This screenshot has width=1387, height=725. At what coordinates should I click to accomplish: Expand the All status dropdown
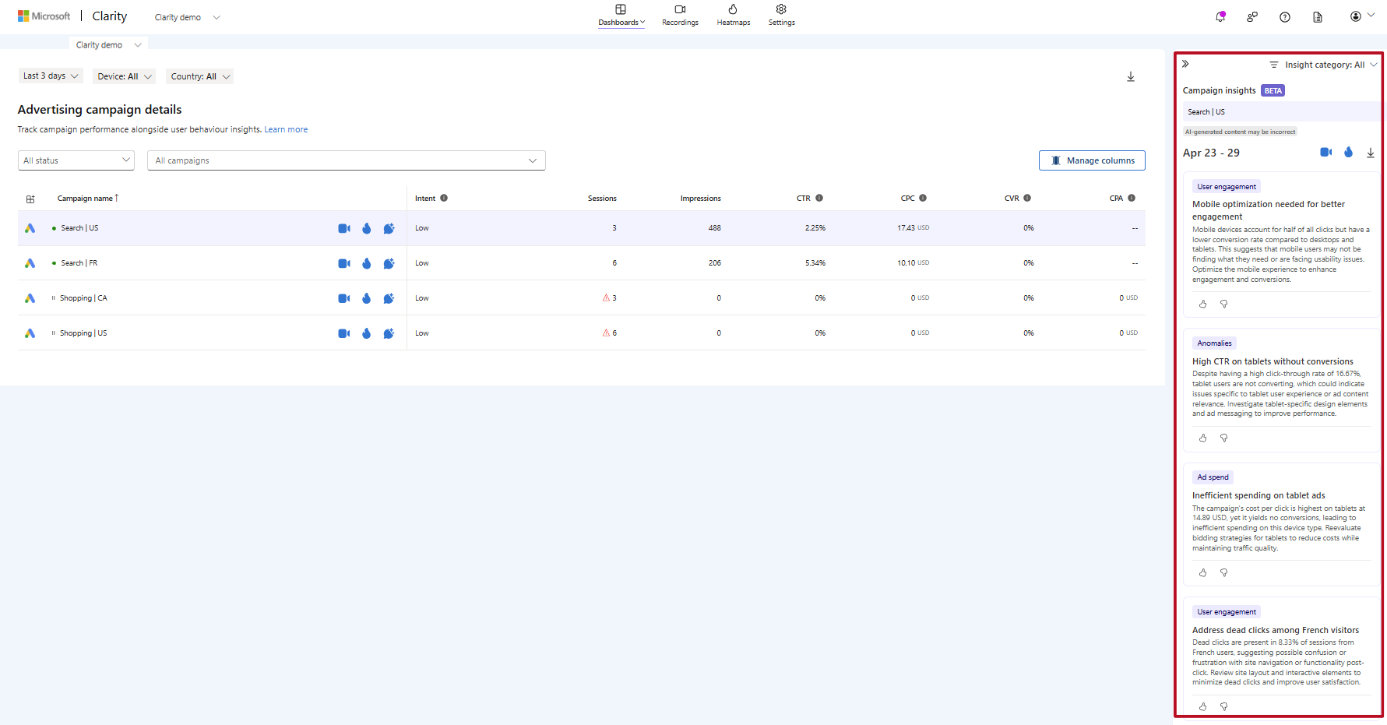click(x=76, y=160)
